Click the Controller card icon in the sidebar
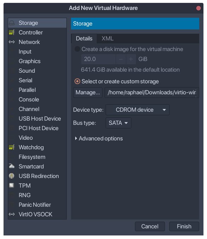Screen dimensions: 207x239 click(12, 32)
